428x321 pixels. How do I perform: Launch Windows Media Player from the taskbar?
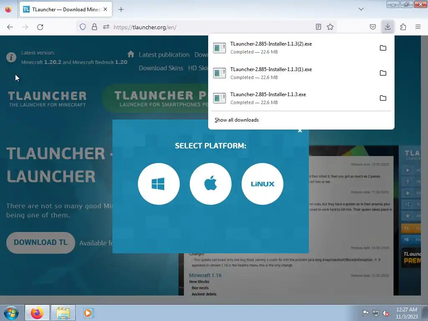tap(89, 313)
